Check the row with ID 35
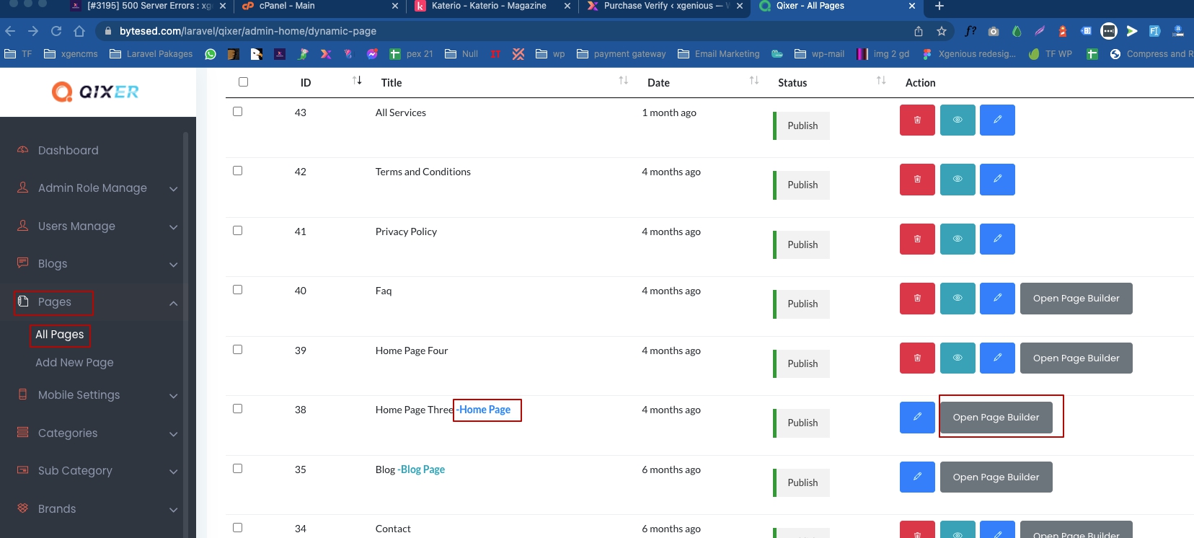The width and height of the screenshot is (1194, 538). (237, 469)
